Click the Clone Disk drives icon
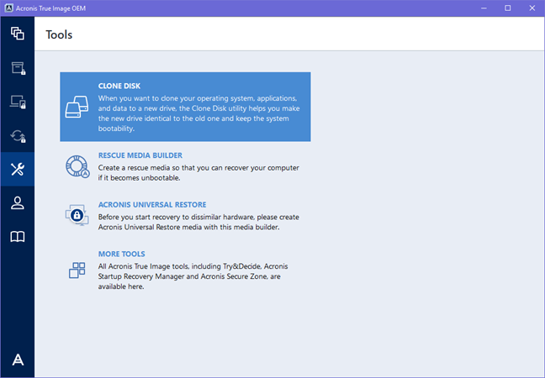Viewport: 545px width, 378px height. point(77,107)
